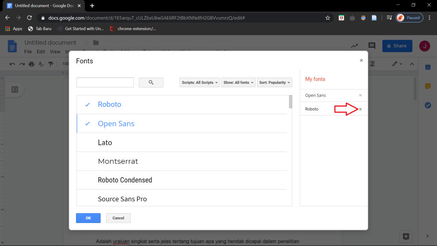Click the undo arrow in Docs toolbar
This screenshot has width=437, height=246.
point(12,64)
